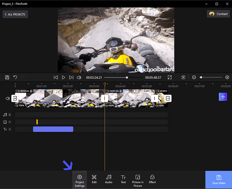Go back to All Projects
This screenshot has height=189, width=232.
coord(15,14)
